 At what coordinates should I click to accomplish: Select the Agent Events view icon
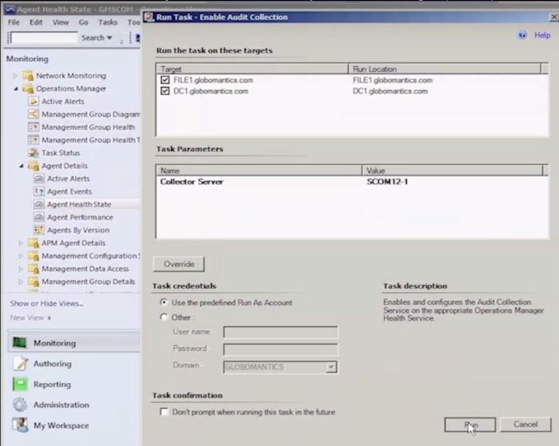39,192
